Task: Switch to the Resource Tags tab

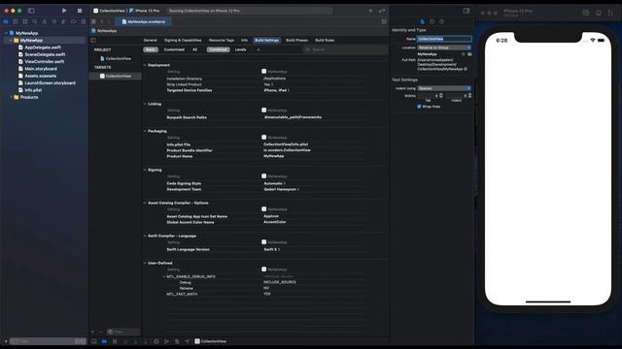Action: [x=222, y=41]
